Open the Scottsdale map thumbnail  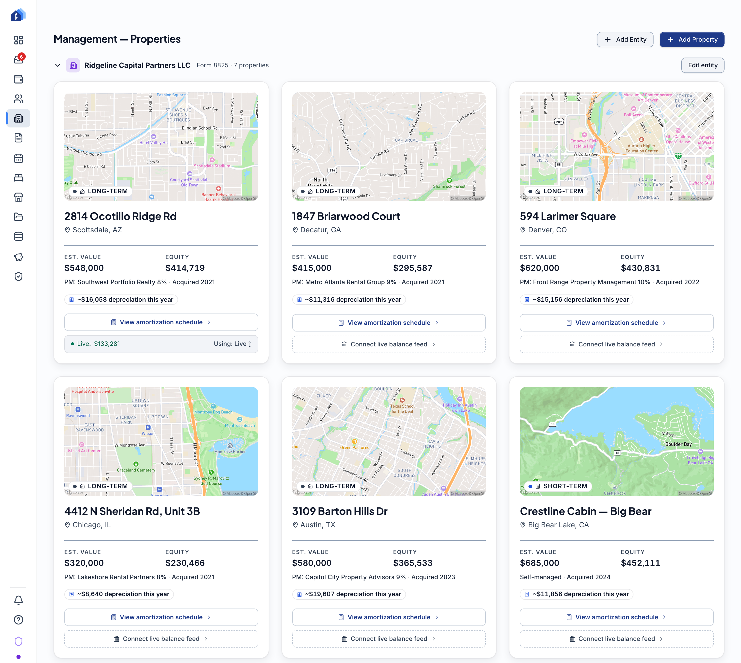tap(161, 146)
